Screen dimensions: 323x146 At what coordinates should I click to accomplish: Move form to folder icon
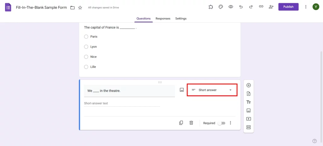coord(72,8)
